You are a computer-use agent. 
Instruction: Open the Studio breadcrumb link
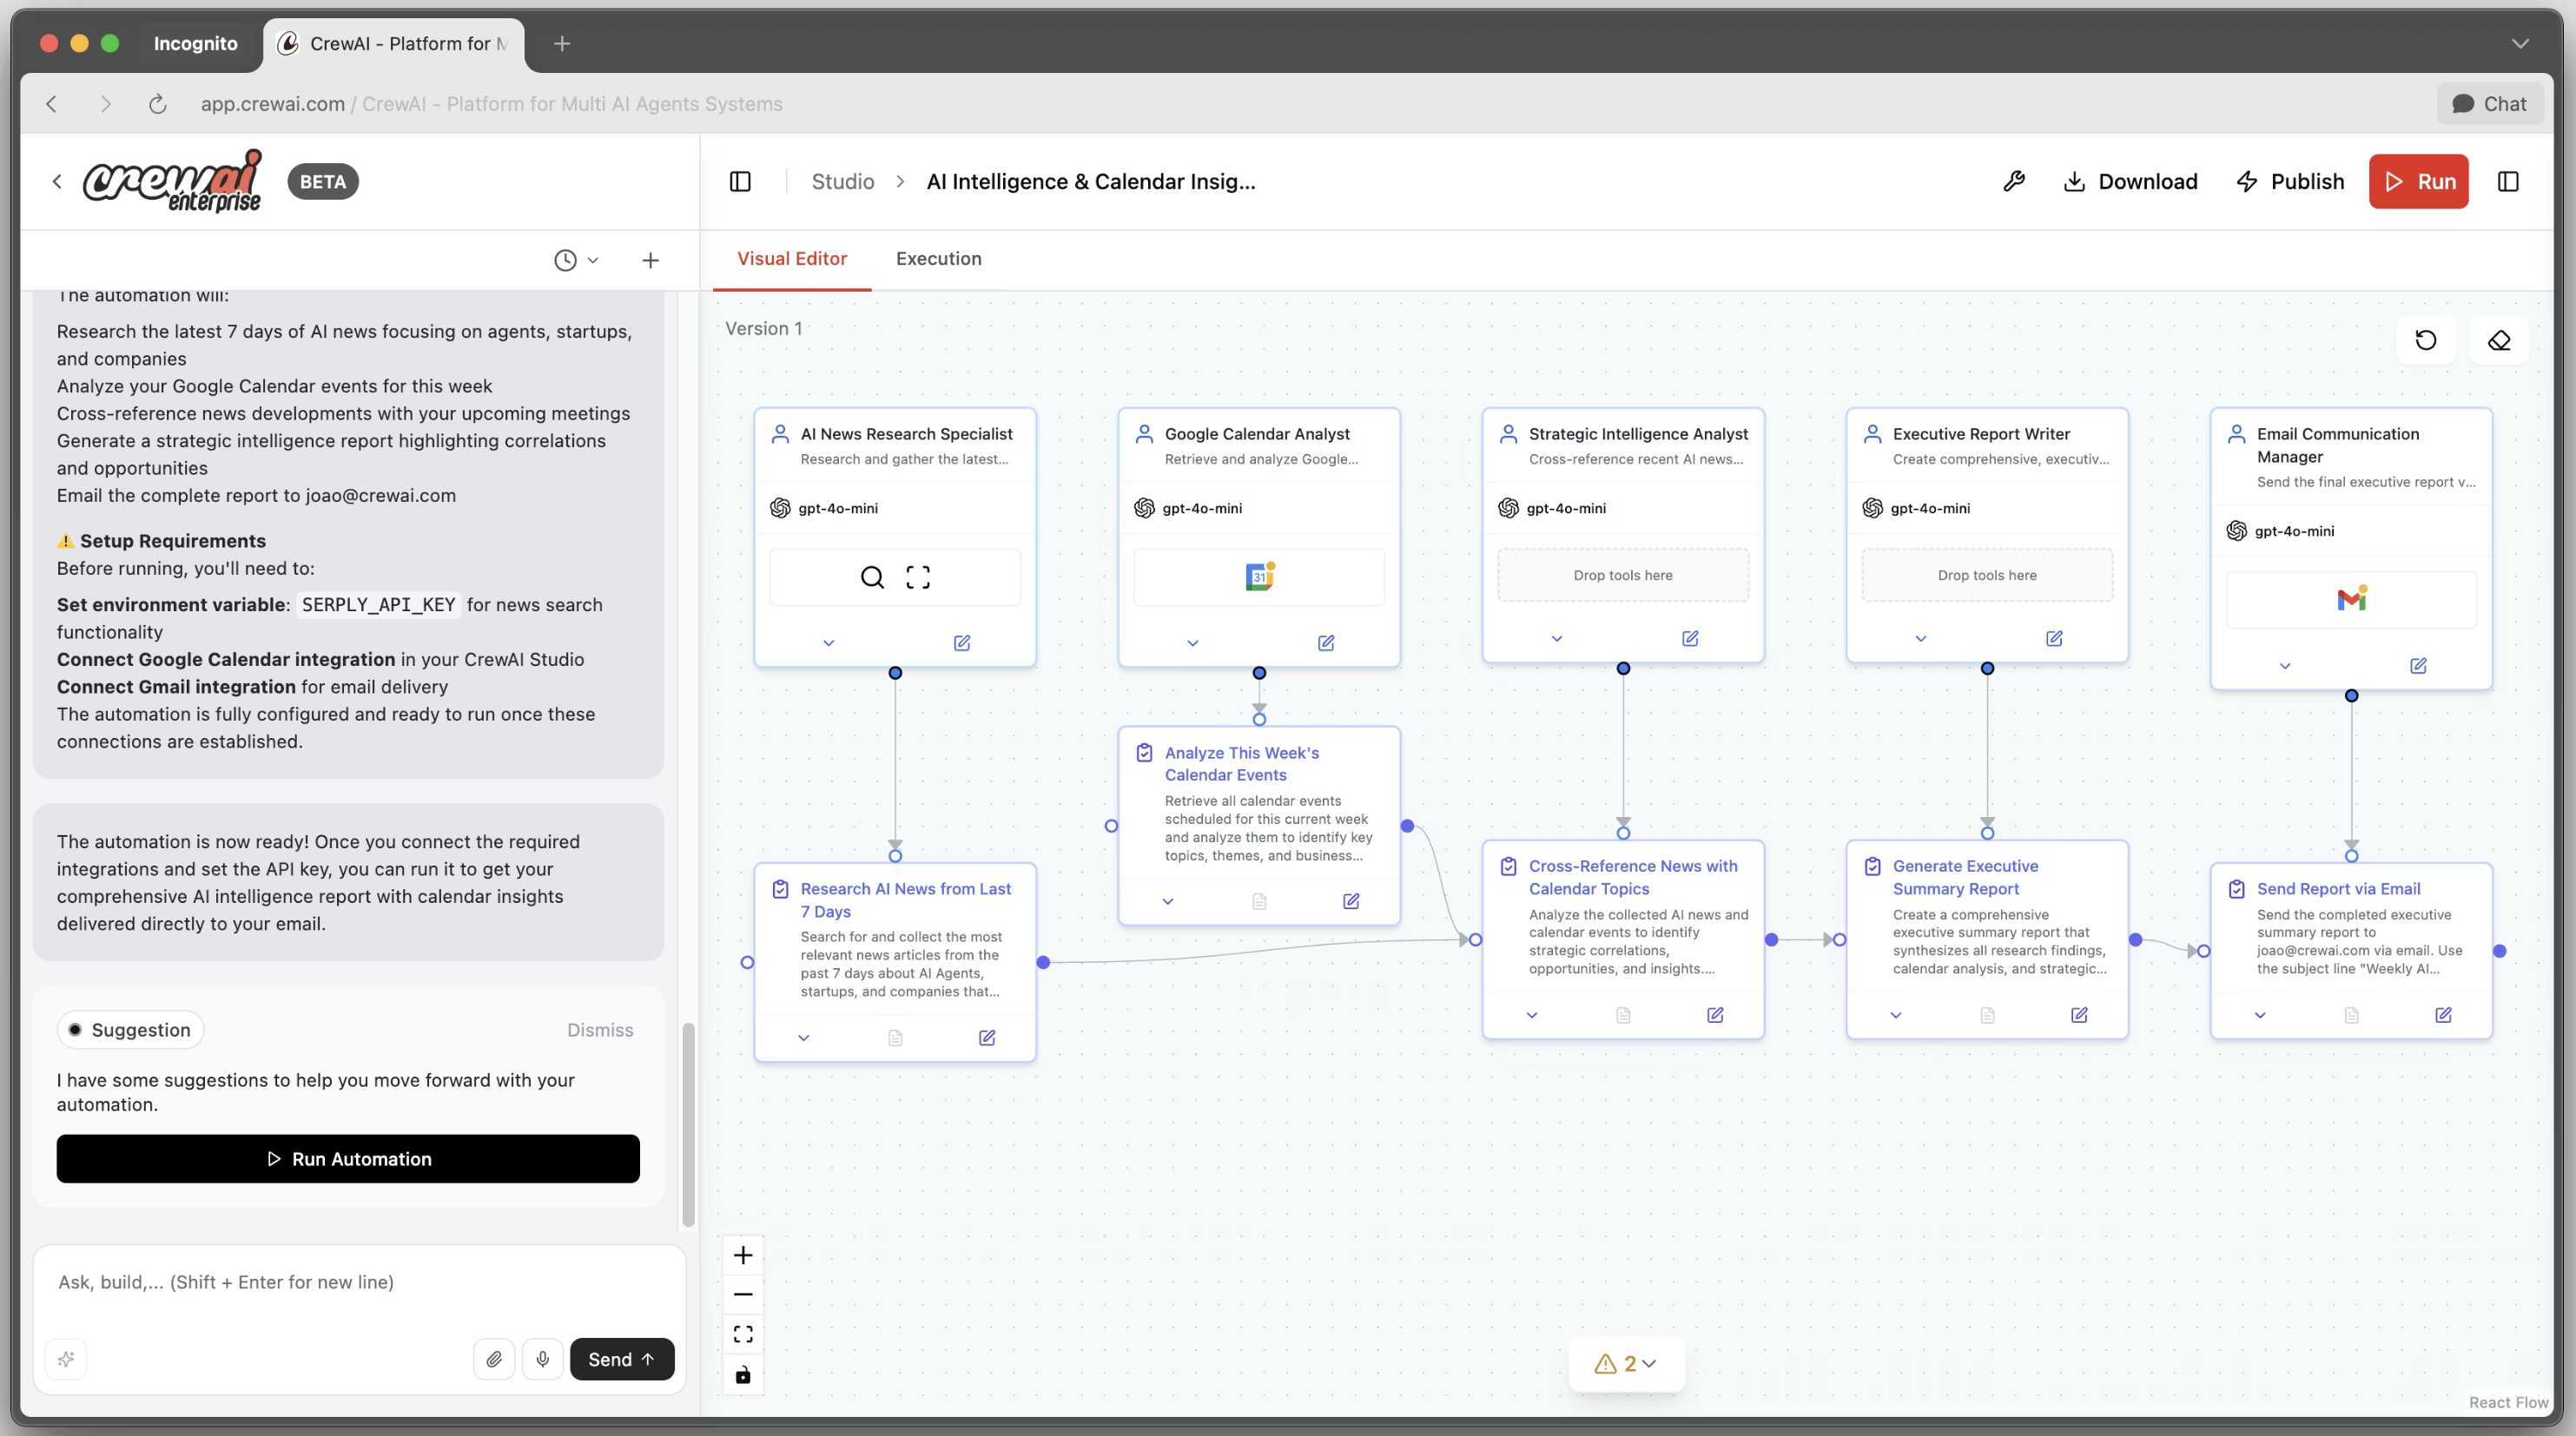(842, 181)
